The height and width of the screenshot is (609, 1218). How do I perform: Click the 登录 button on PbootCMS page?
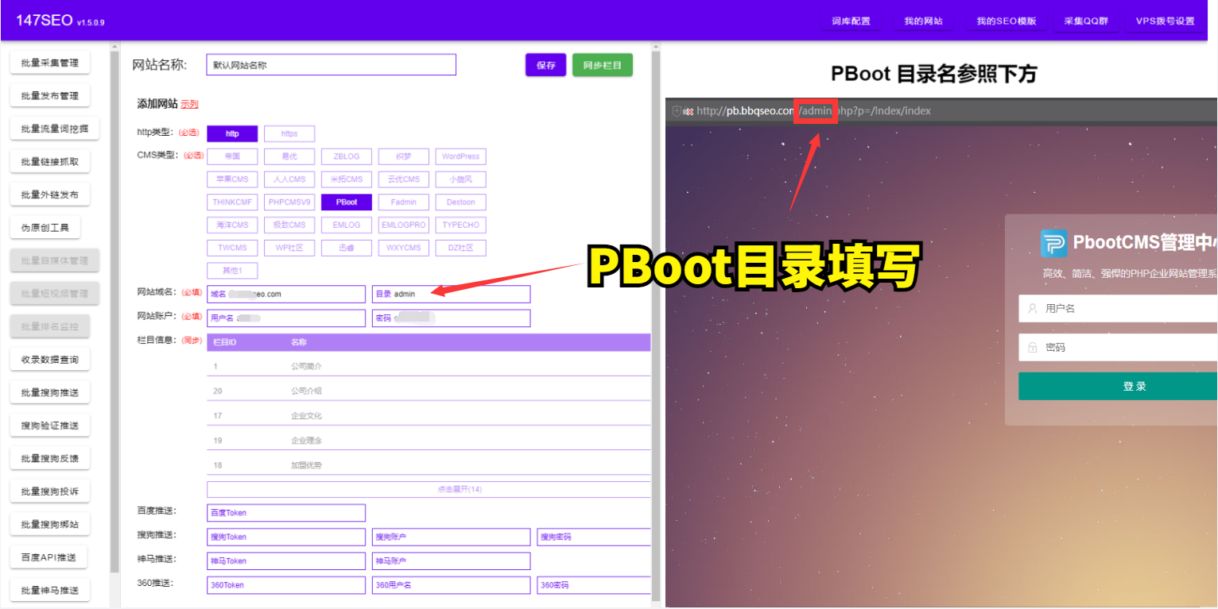tap(1118, 386)
